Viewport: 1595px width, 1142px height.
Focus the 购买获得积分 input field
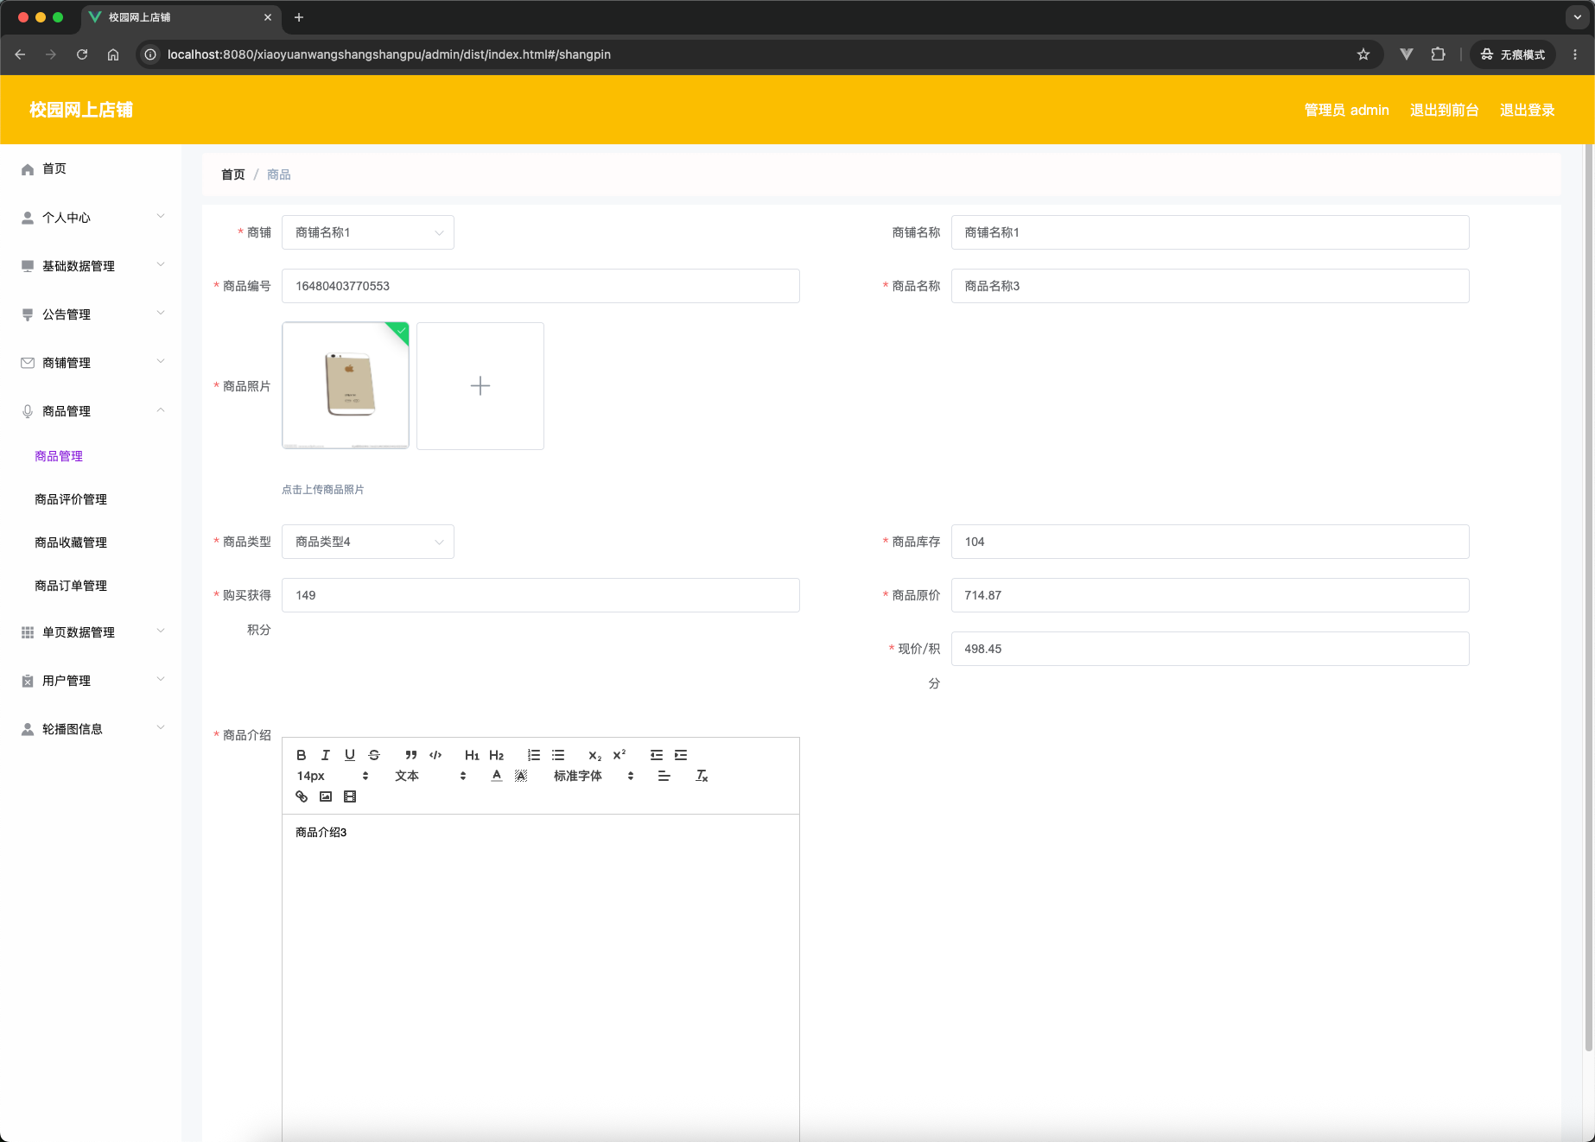(x=541, y=595)
